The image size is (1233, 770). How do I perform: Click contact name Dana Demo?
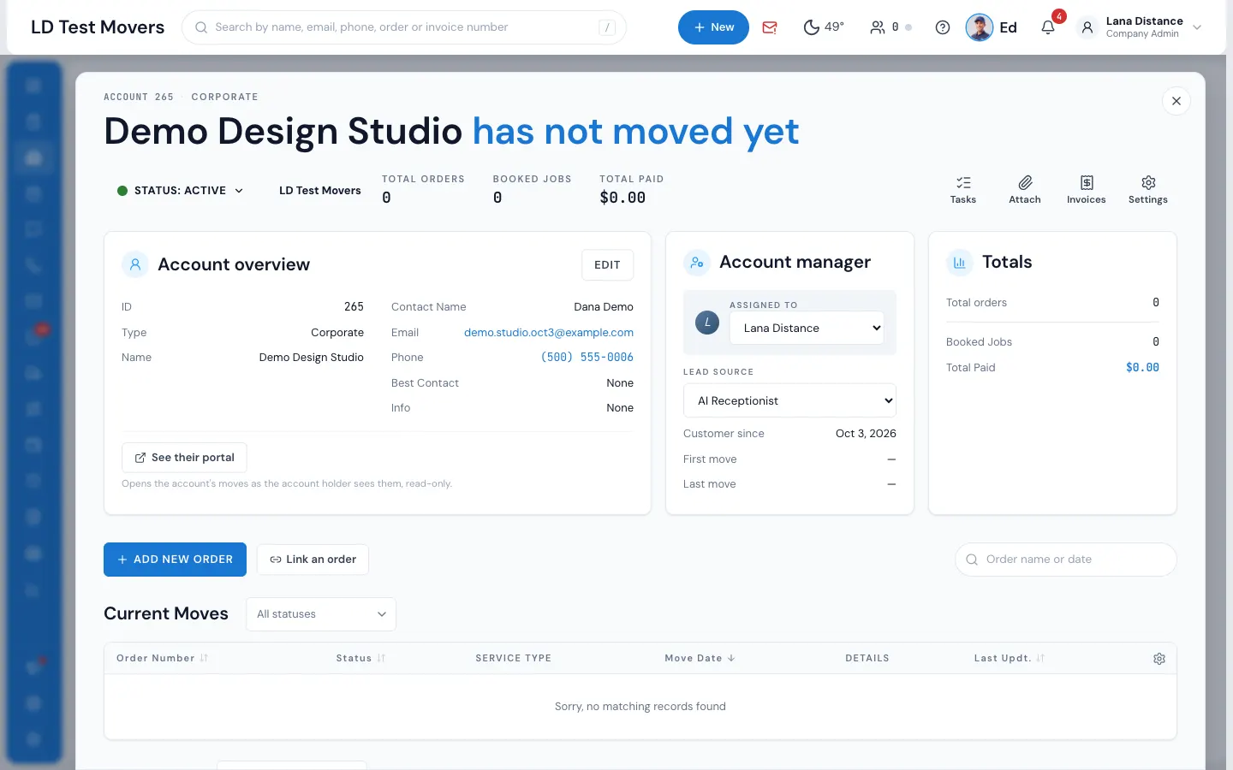tap(604, 307)
